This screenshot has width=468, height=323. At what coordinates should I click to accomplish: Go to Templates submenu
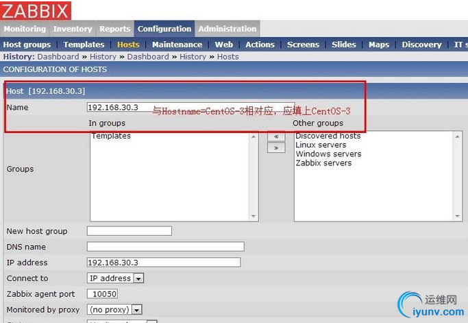click(x=84, y=45)
